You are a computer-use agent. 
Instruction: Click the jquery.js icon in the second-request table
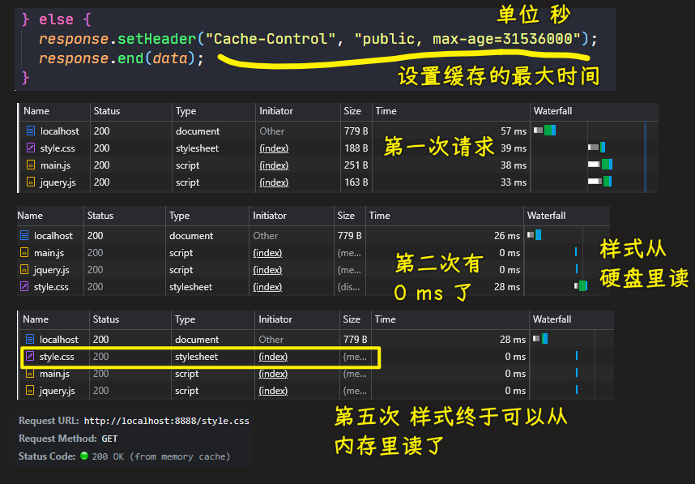pyautogui.click(x=24, y=270)
